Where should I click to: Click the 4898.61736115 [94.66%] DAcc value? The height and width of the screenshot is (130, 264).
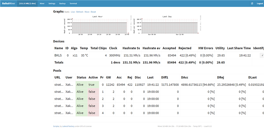point(198,85)
